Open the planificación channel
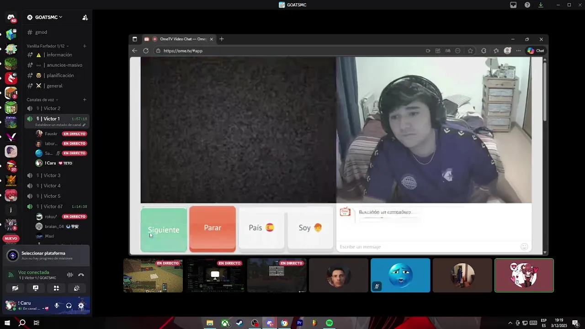This screenshot has height=329, width=585. 57,75
